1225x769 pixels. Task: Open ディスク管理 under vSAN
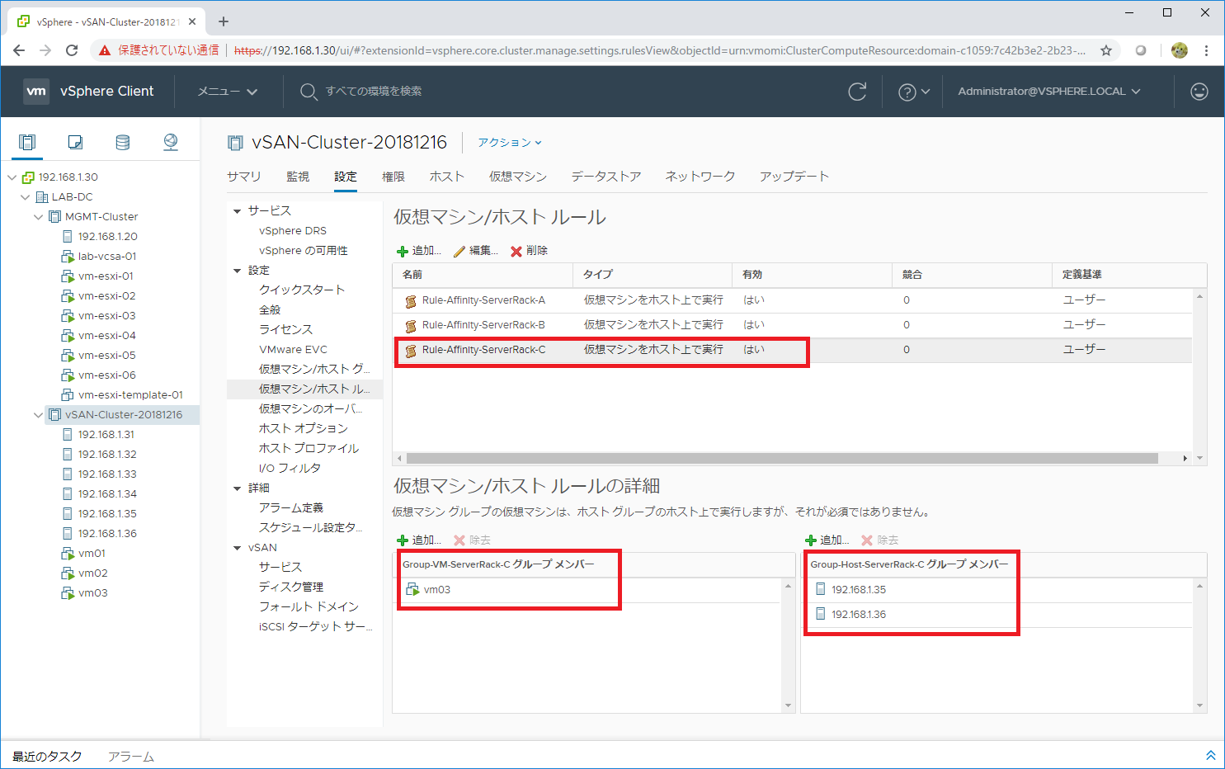[291, 587]
